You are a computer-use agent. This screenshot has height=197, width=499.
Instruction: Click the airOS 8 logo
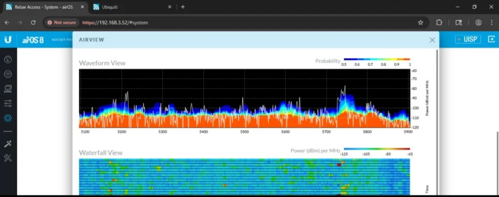(33, 40)
